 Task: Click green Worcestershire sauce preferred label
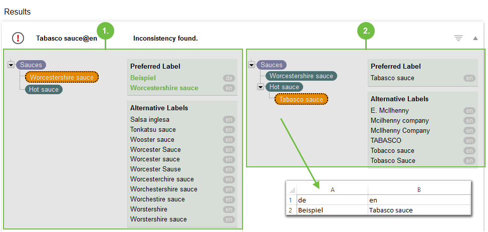click(164, 88)
